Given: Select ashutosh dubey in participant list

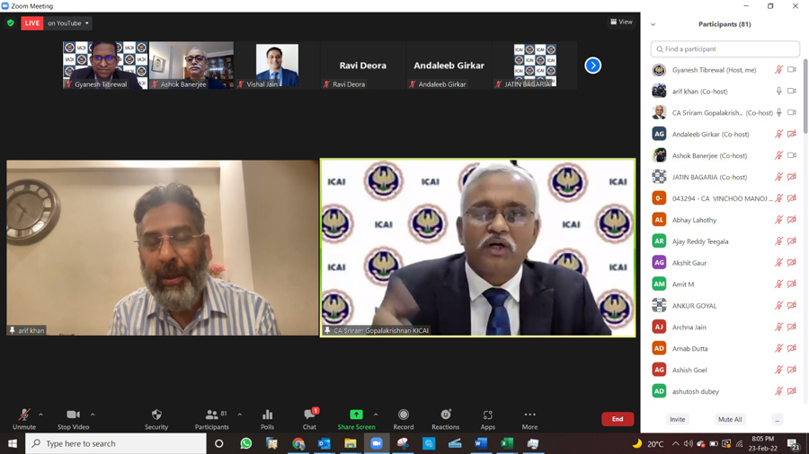Looking at the screenshot, I should [x=725, y=391].
